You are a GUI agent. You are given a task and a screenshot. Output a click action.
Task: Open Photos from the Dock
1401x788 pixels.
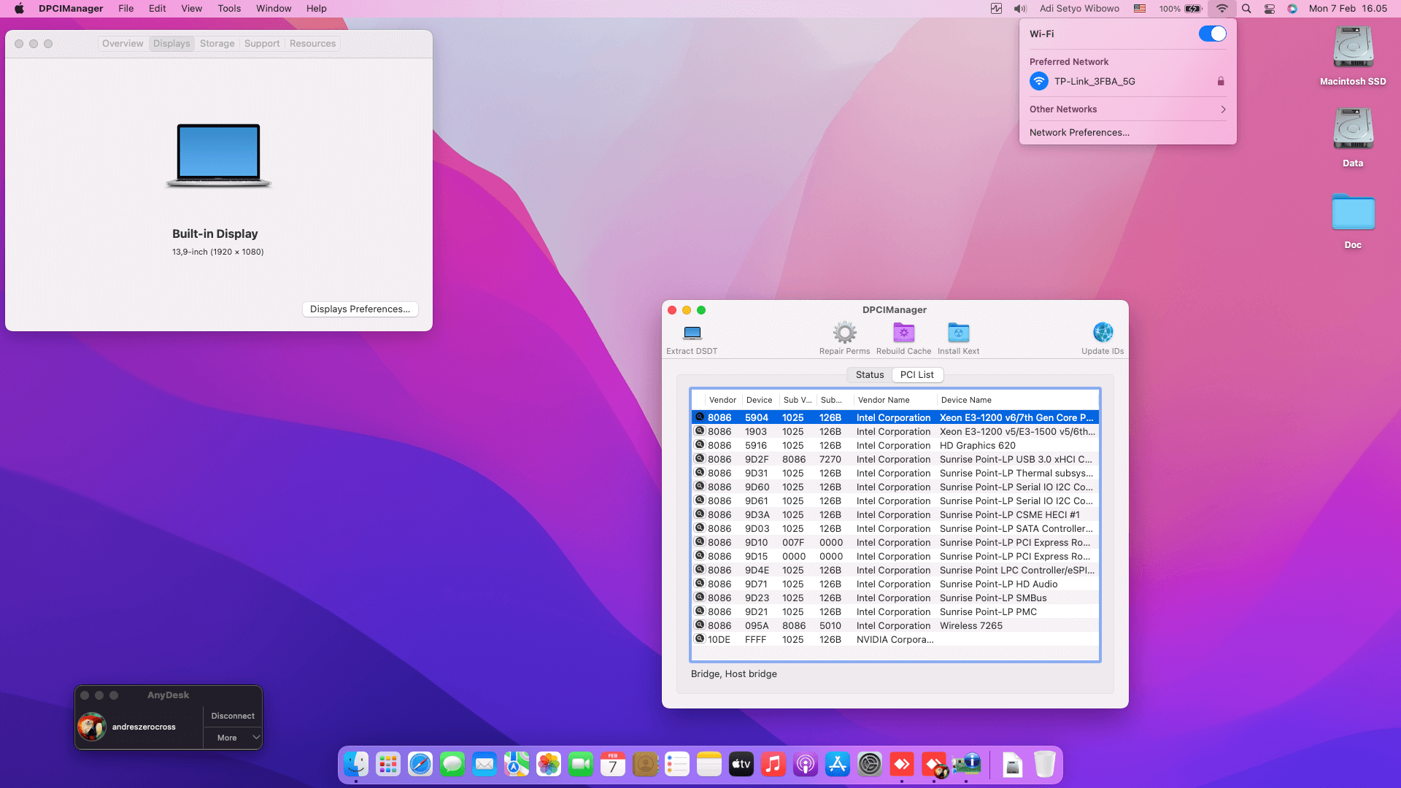click(x=549, y=764)
